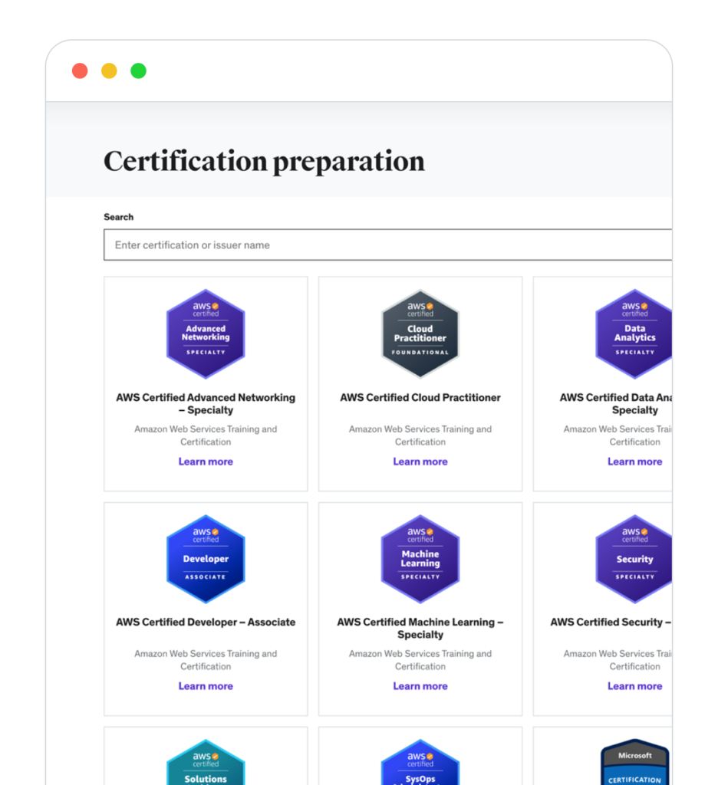Click the certification search input field
Screen dimensions: 718x785
pos(387,245)
